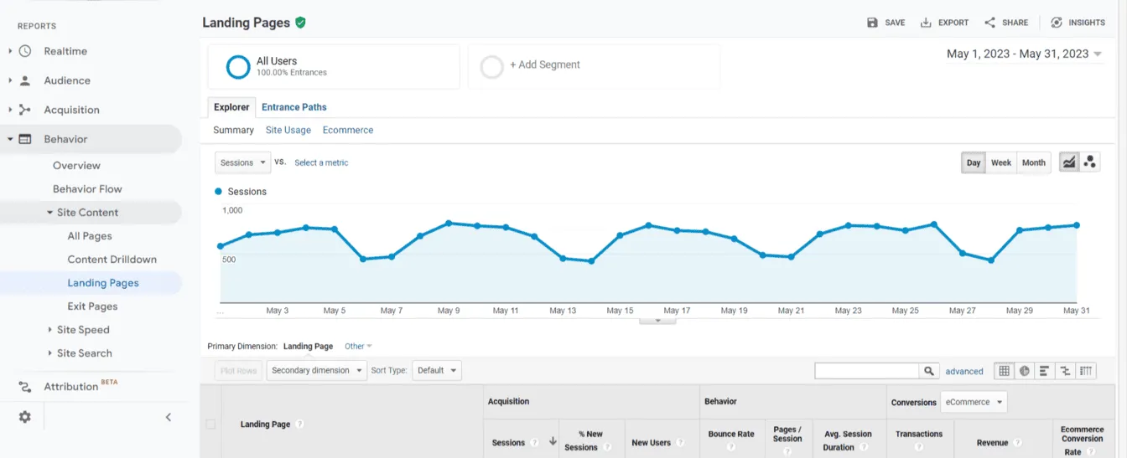Screen dimensions: 1127x458
Task: Click the Realtime clock icon
Action: 25,51
